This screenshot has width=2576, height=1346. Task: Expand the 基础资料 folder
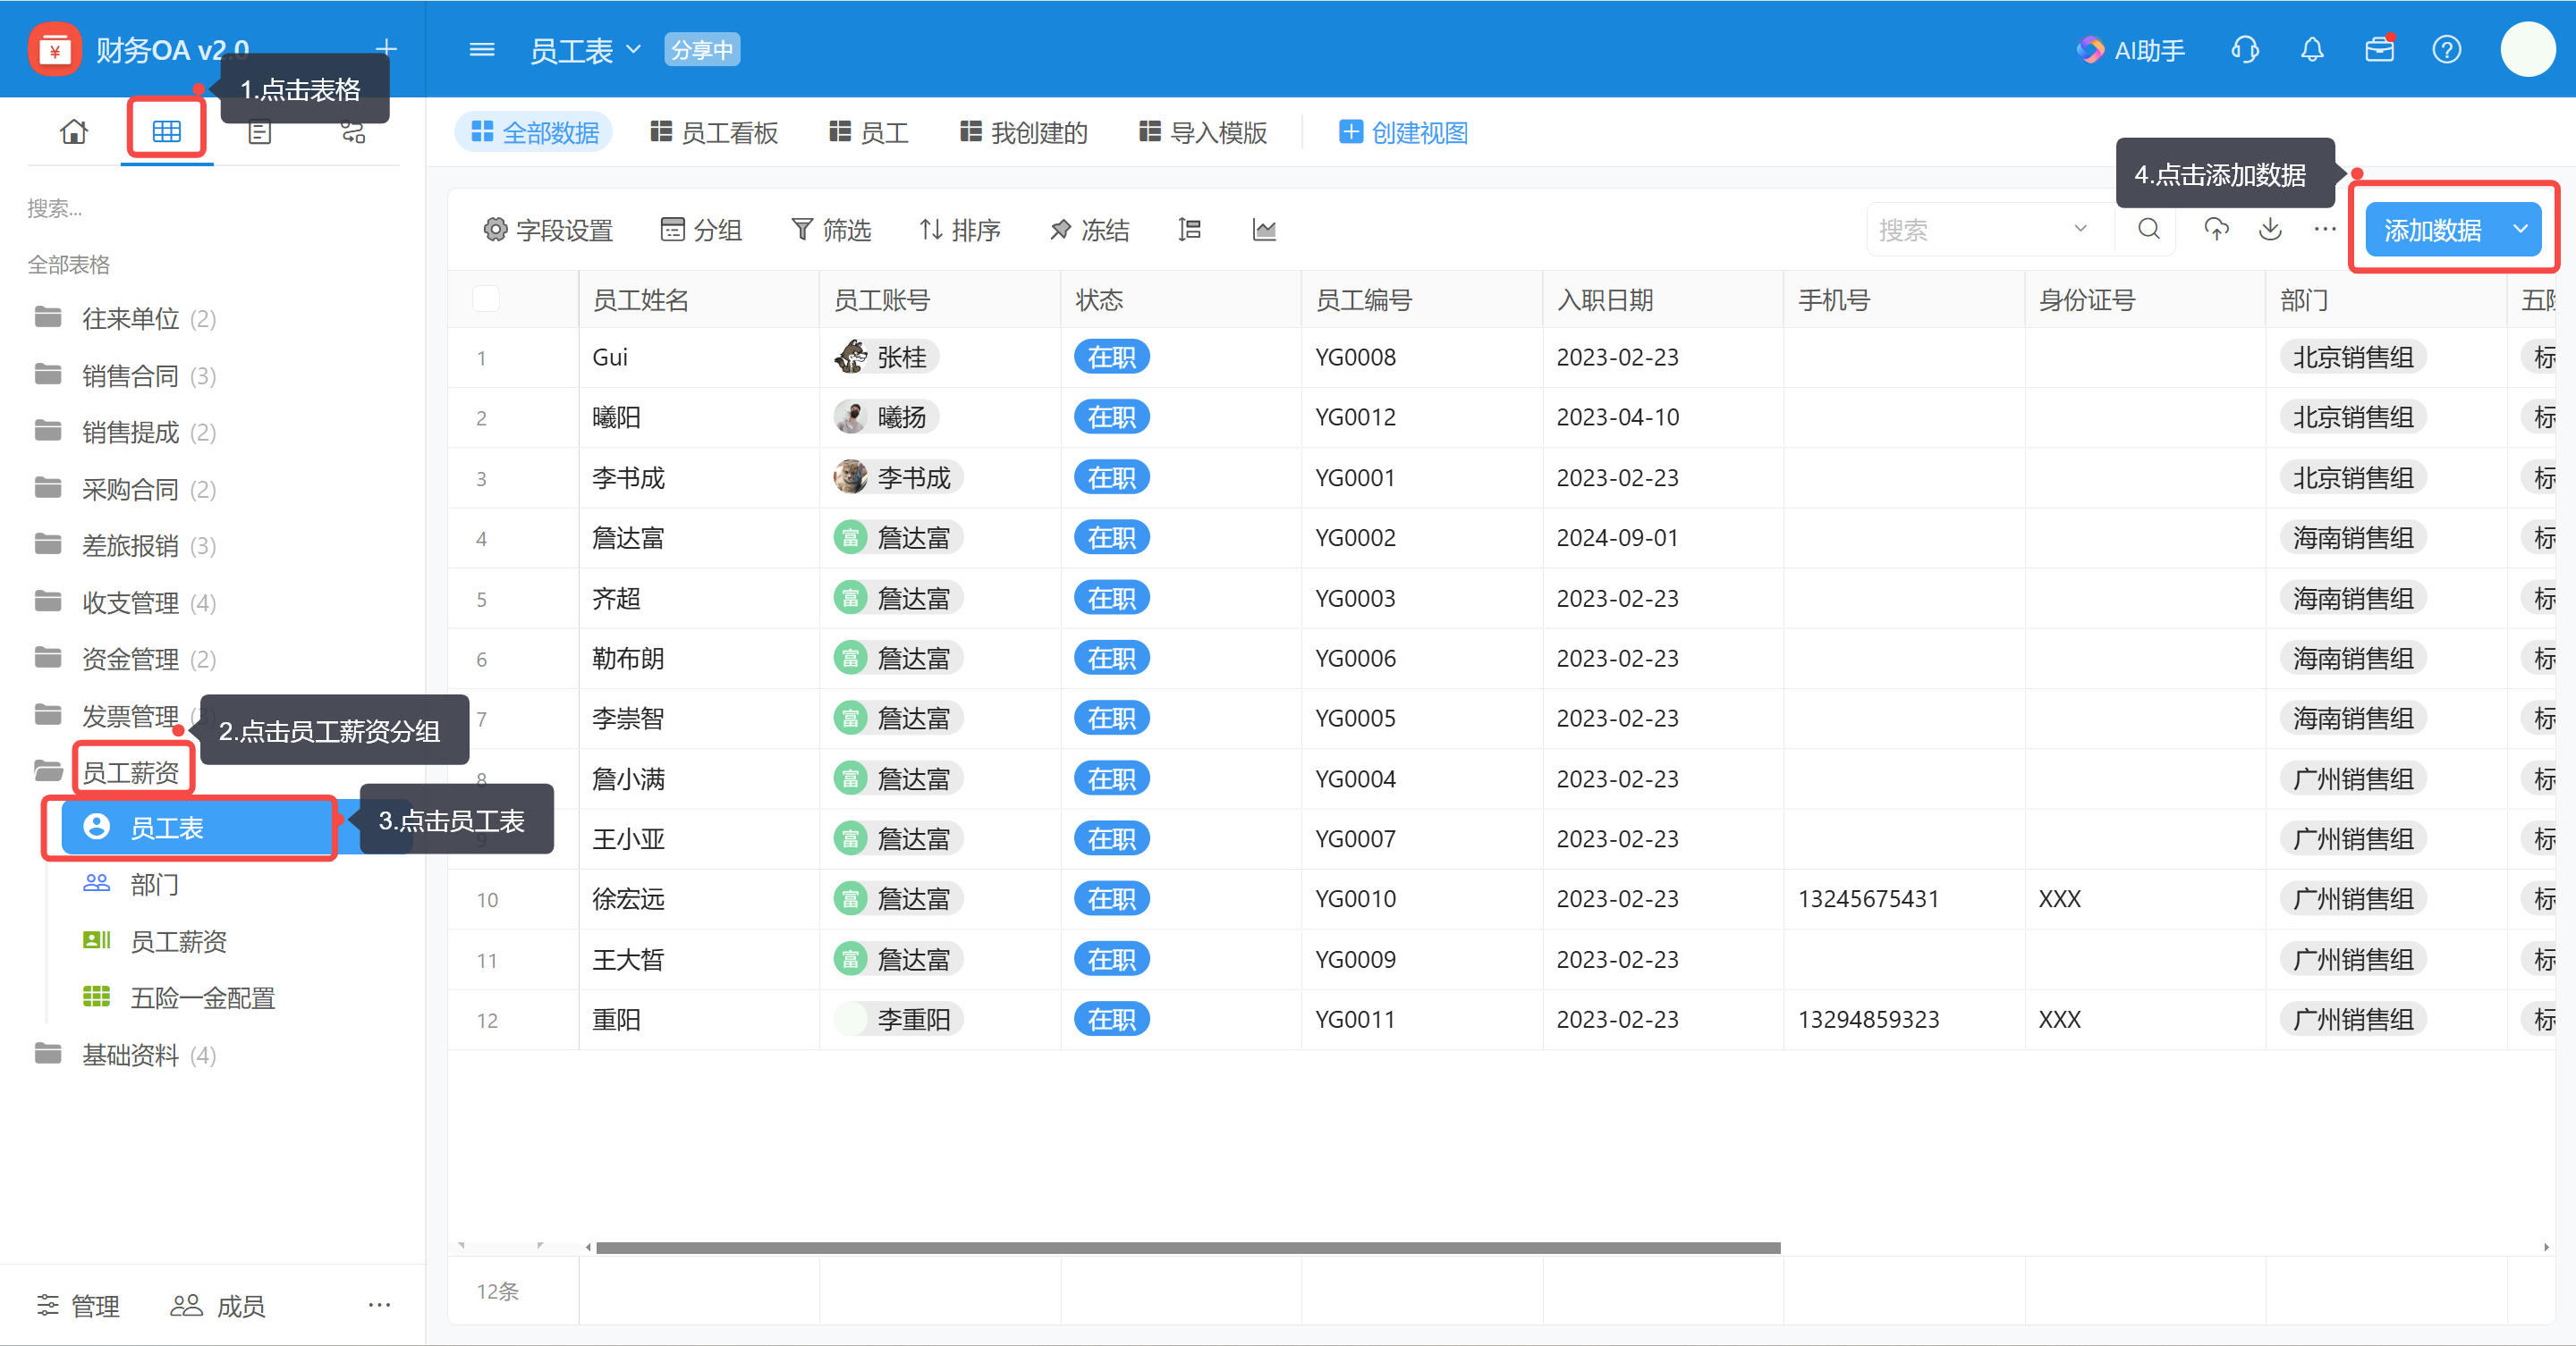pyautogui.click(x=125, y=1056)
